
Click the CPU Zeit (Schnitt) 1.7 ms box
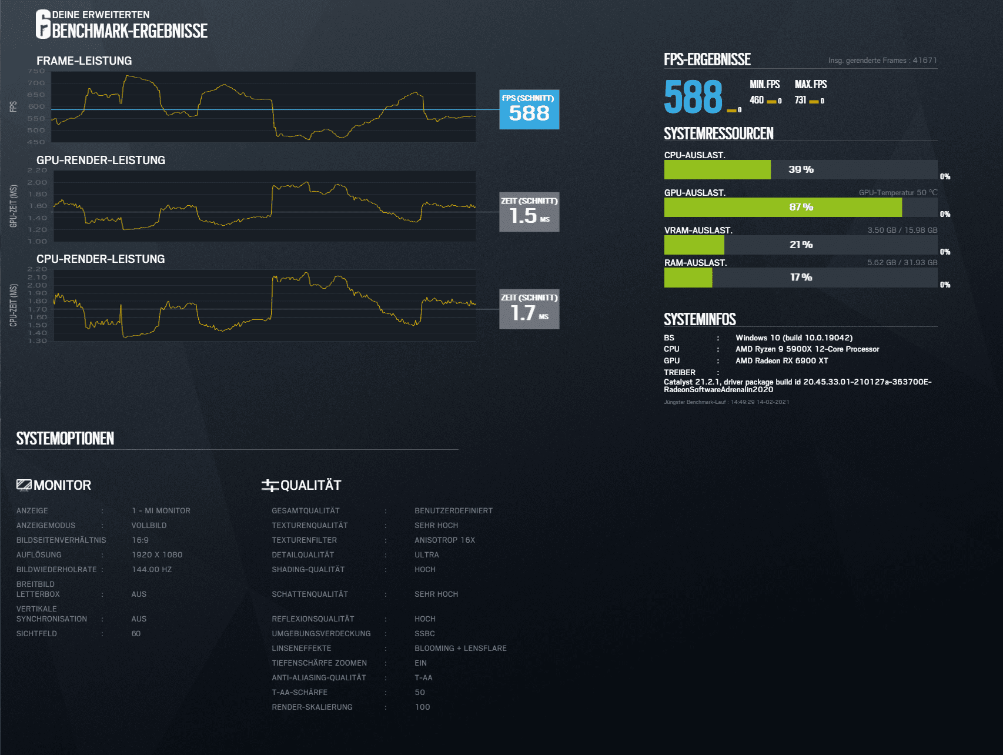point(529,309)
